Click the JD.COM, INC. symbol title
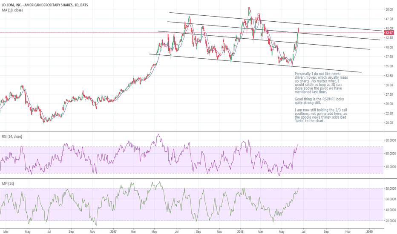 coord(45,5)
